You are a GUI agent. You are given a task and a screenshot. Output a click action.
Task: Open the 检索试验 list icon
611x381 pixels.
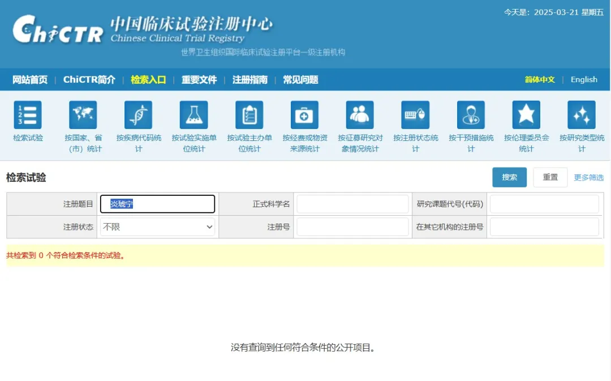(x=28, y=115)
